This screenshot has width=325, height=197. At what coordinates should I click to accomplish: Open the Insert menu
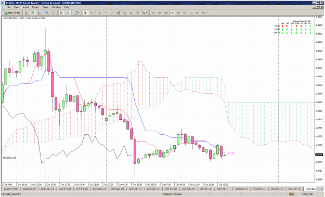click(x=25, y=7)
